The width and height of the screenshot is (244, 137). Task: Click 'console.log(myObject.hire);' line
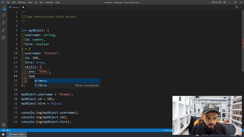pos(46,122)
